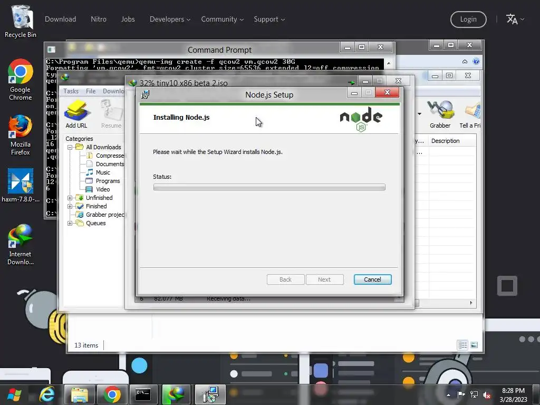Click the '13 items' status text
Image resolution: width=540 pixels, height=405 pixels.
pyautogui.click(x=86, y=345)
